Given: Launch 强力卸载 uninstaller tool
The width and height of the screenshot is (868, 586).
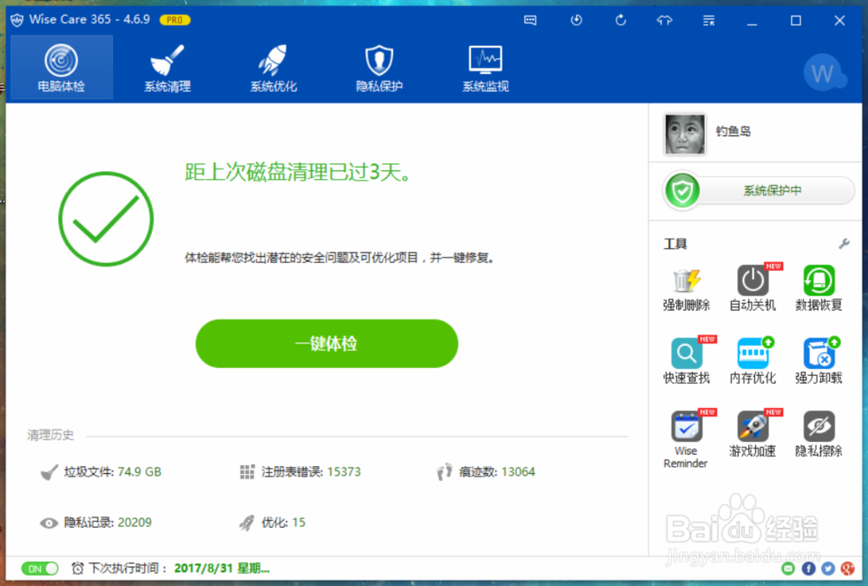Looking at the screenshot, I should [x=819, y=361].
